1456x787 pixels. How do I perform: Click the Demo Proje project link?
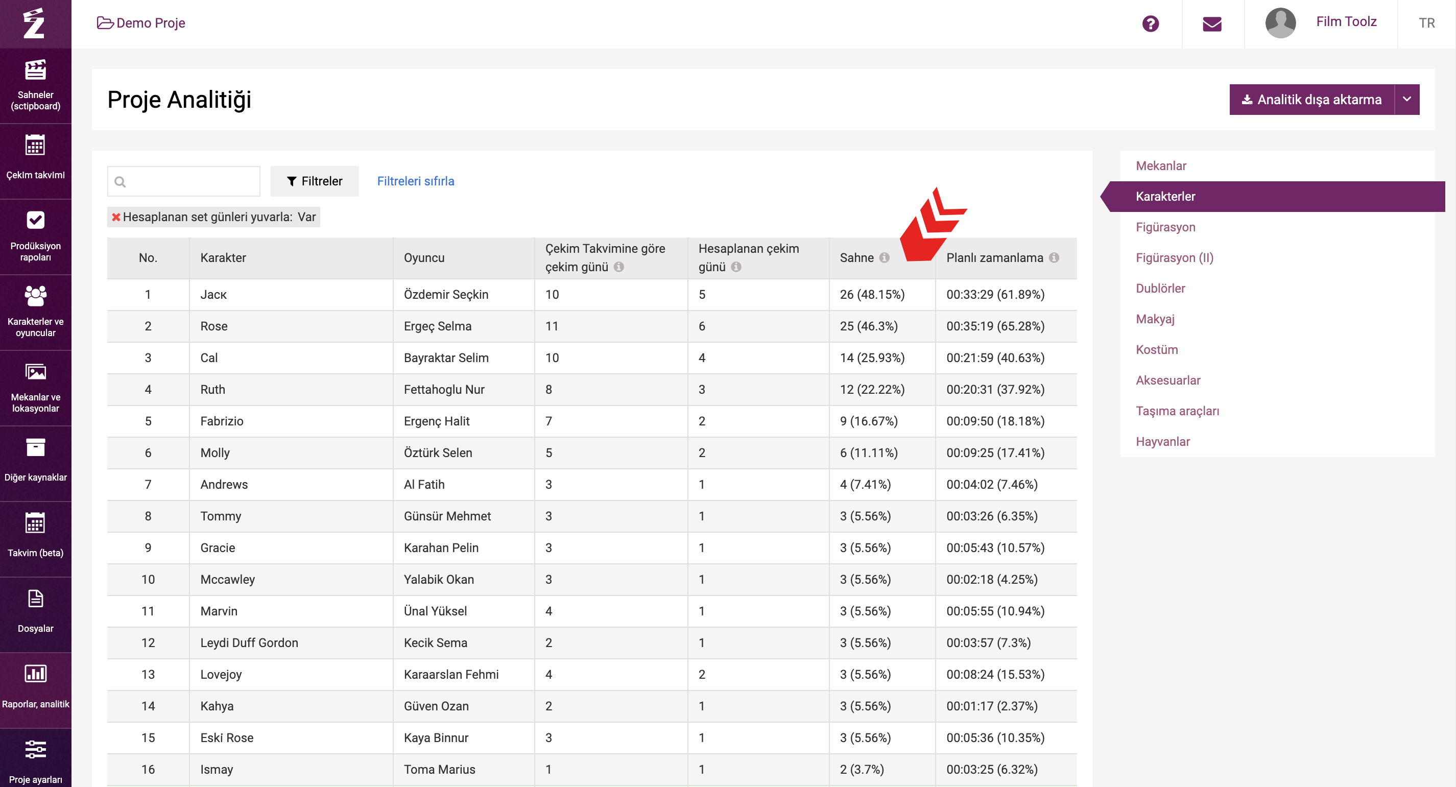point(141,23)
